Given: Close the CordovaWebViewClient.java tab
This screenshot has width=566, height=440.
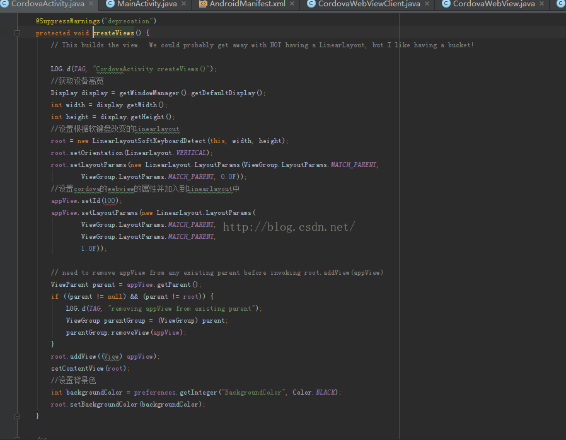Looking at the screenshot, I should click(x=428, y=4).
